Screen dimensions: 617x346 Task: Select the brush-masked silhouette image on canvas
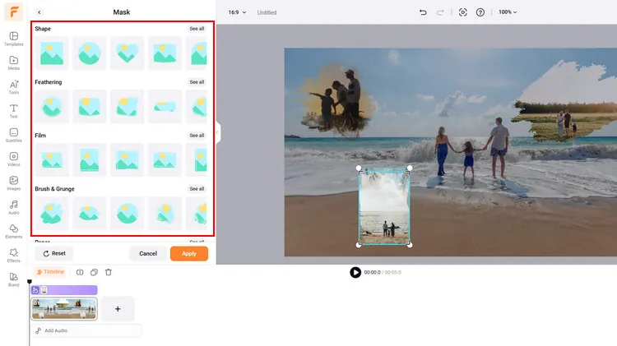[x=337, y=100]
